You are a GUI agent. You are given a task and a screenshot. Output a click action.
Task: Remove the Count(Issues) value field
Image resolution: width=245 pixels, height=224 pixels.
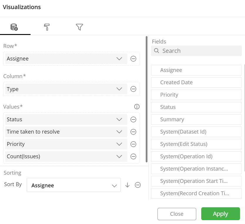(x=133, y=156)
